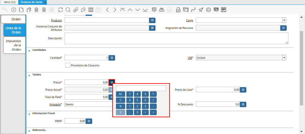Open record search with the magnifier icon
Screen dimensions: 305x134
[x=68, y=10]
